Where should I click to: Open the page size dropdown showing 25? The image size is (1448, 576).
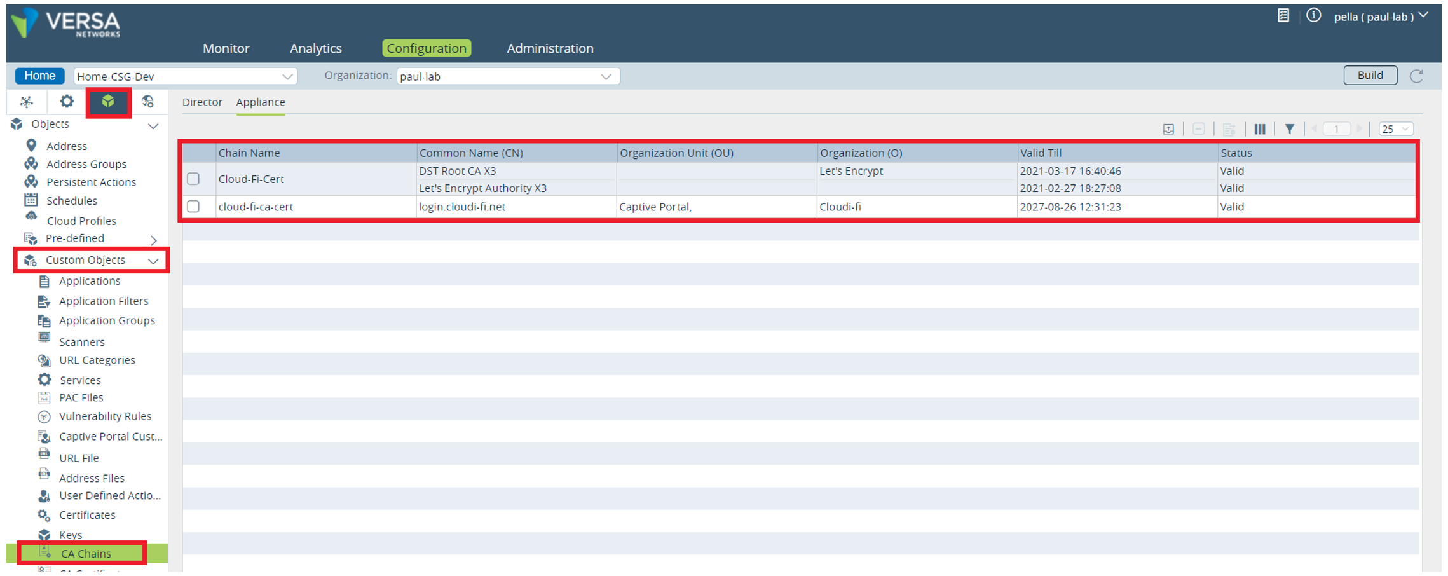pos(1395,128)
